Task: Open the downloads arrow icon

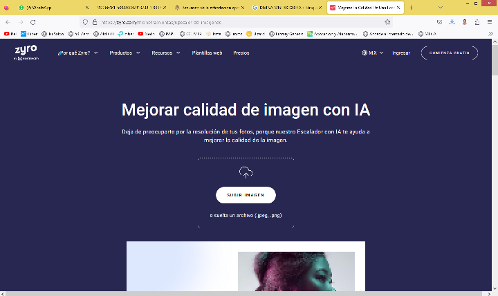Action: [452, 22]
